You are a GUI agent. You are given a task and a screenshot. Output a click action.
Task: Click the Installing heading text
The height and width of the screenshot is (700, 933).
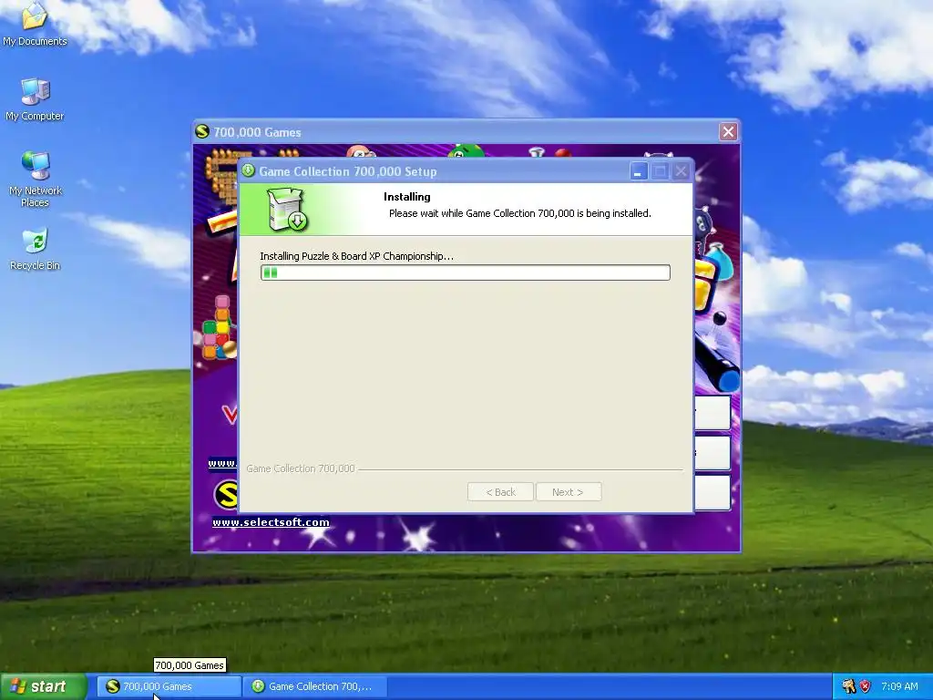point(407,197)
